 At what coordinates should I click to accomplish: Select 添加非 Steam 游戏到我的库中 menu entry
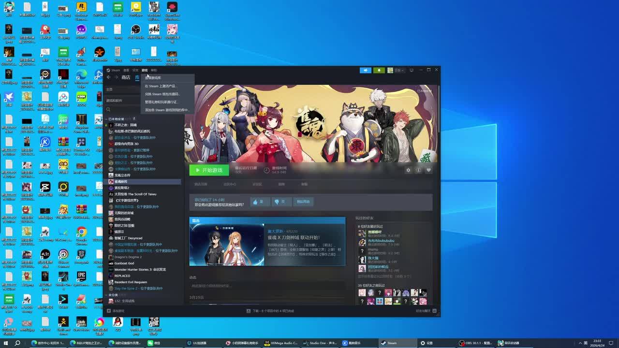(166, 110)
